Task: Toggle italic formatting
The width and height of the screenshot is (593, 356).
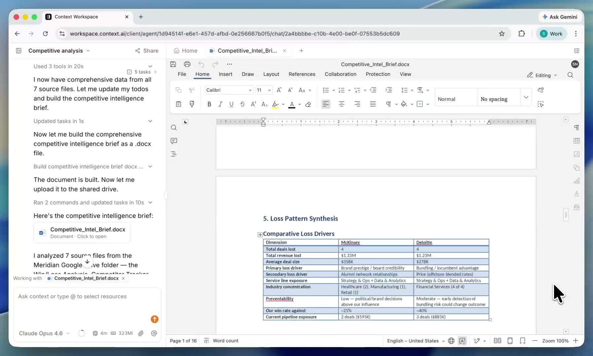Action: 220,104
